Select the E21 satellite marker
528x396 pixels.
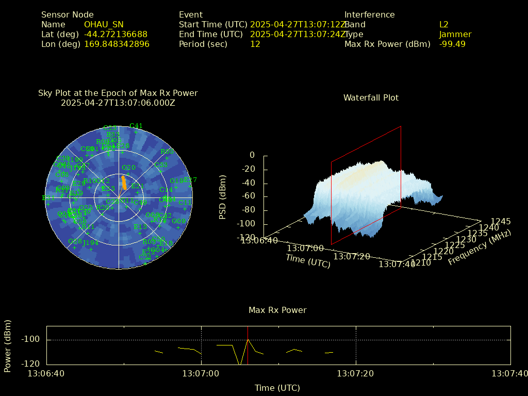coord(138,192)
